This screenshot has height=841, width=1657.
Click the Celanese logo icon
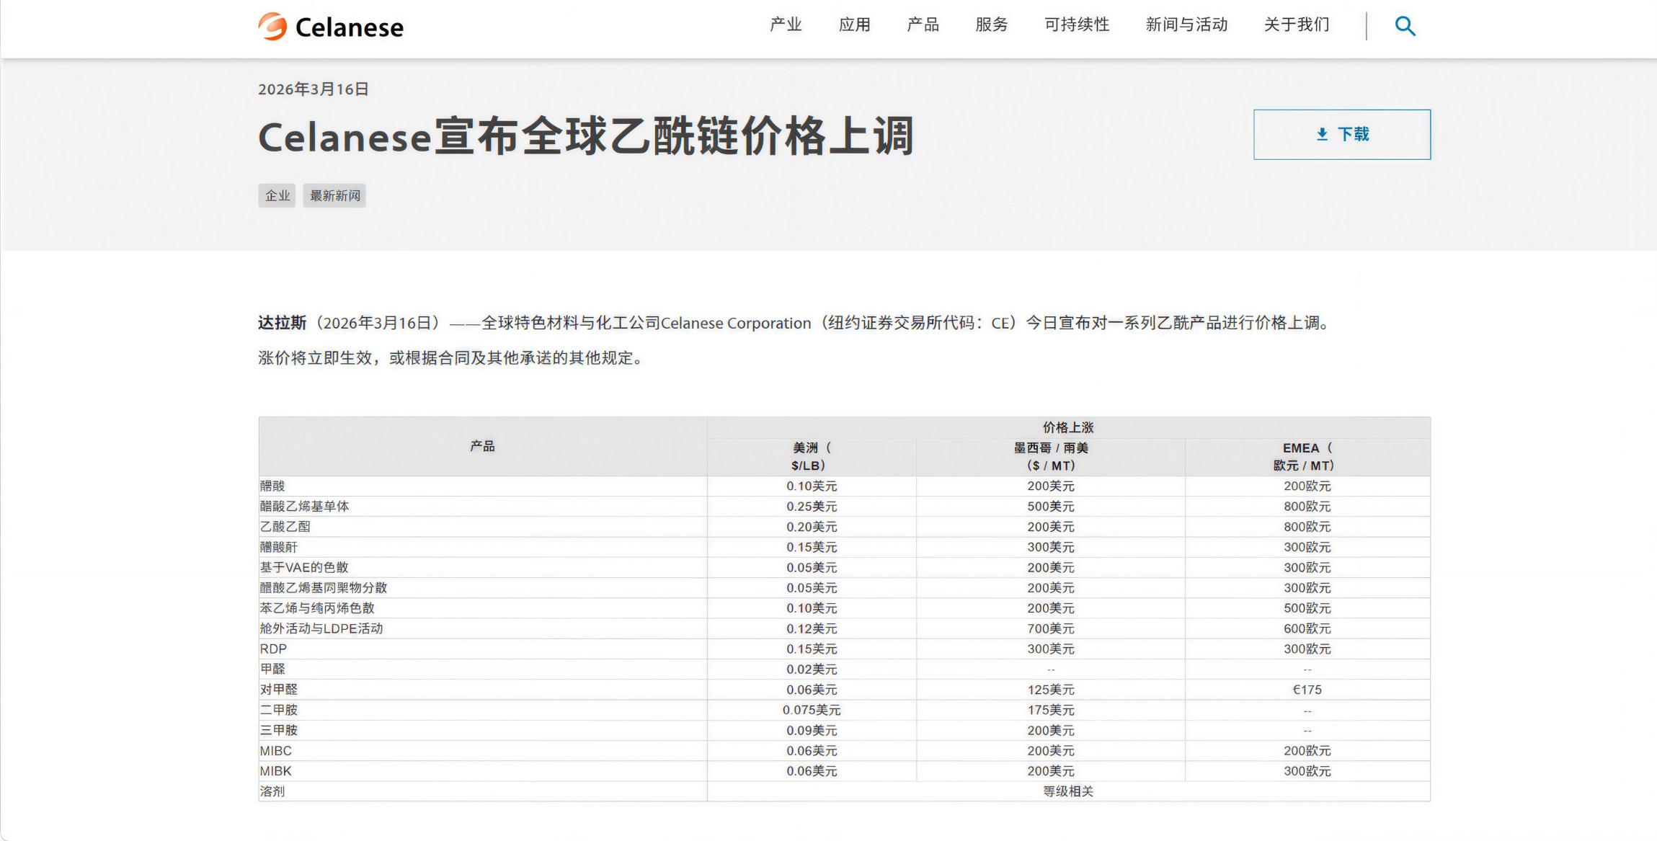tap(272, 27)
